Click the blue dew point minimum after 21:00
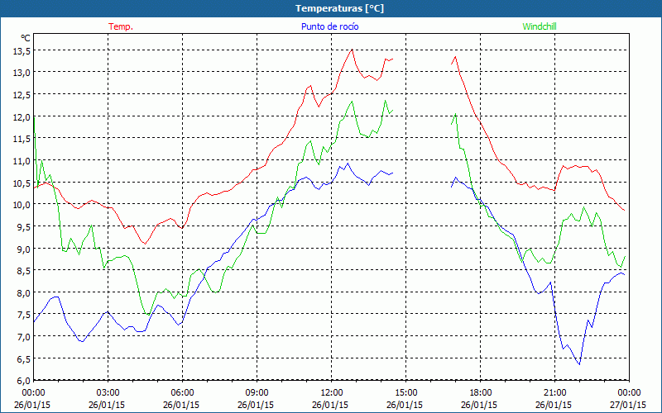Screen dimensions: 662x413 pyautogui.click(x=579, y=364)
